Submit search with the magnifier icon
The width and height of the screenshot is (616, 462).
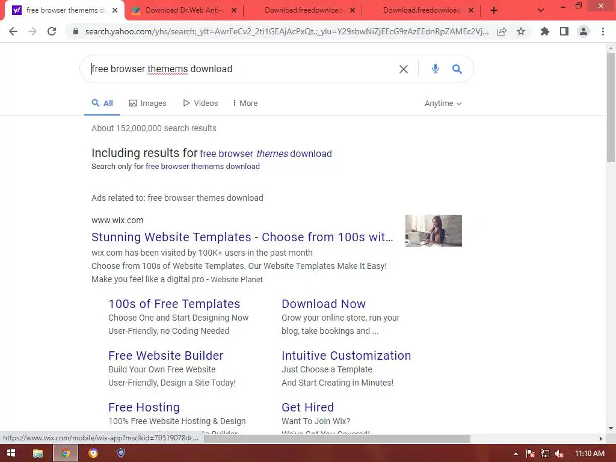pos(457,69)
